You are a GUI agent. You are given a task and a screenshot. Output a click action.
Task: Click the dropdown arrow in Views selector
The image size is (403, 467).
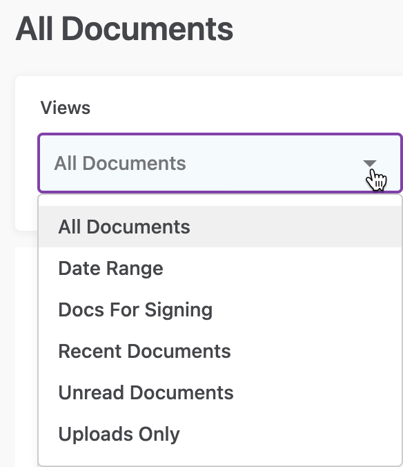370,164
